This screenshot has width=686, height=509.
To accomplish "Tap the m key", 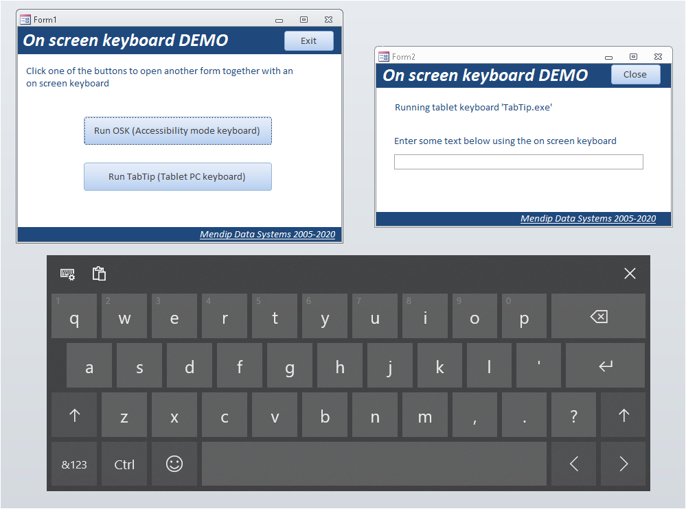I will point(425,414).
